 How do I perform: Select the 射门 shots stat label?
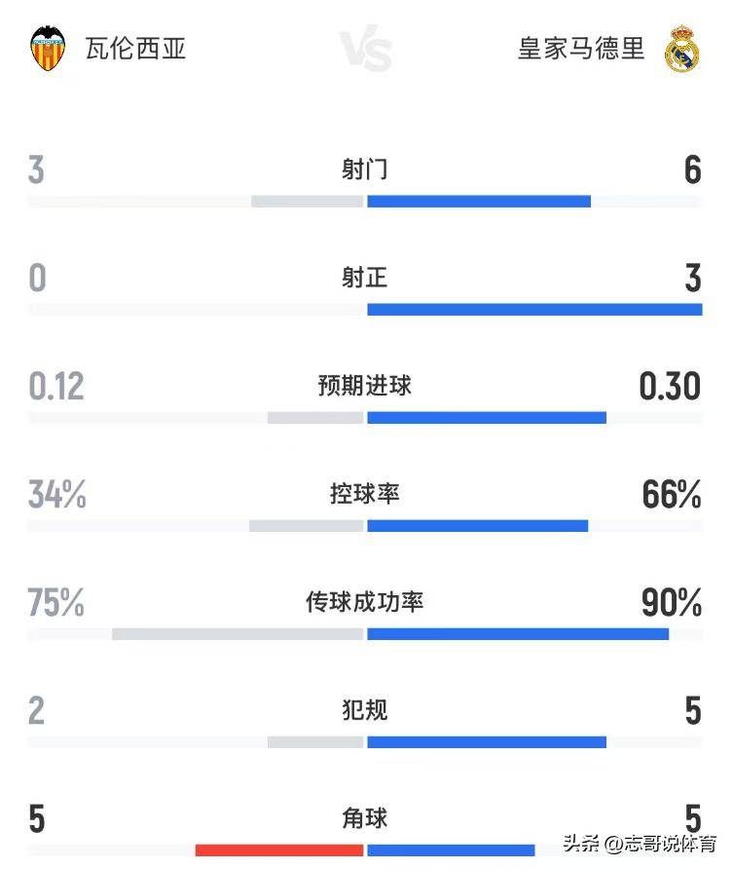click(x=365, y=170)
